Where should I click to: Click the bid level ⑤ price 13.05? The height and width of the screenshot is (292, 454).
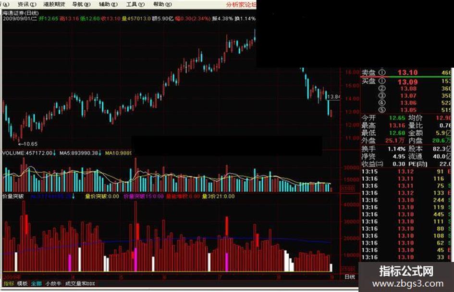(408, 110)
